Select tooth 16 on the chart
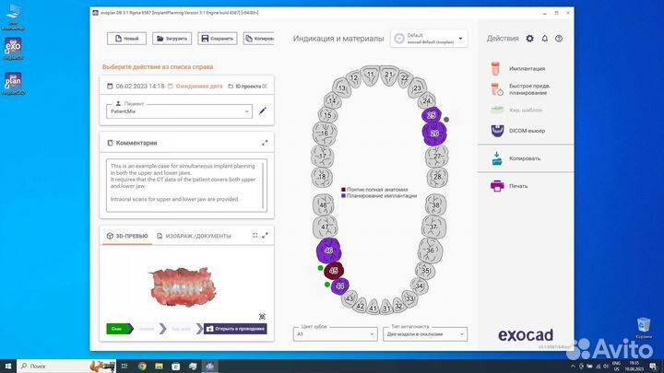Screen dimensions: 664x373 pos(325,134)
